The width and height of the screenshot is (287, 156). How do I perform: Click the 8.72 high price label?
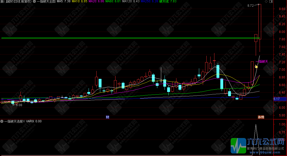(x=250, y=6)
